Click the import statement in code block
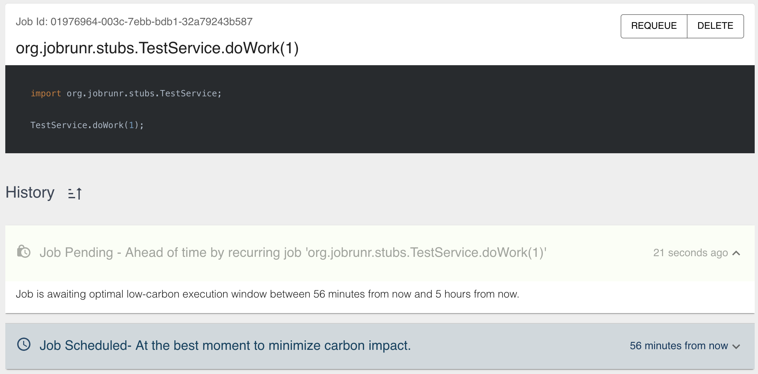 (126, 94)
